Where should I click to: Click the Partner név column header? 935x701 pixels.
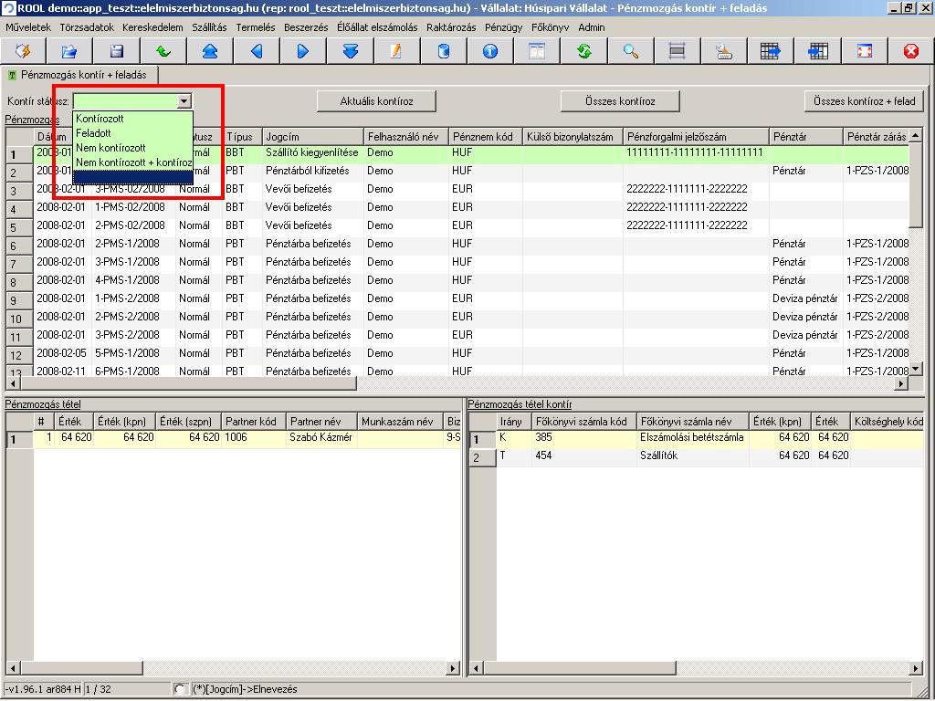coord(322,422)
